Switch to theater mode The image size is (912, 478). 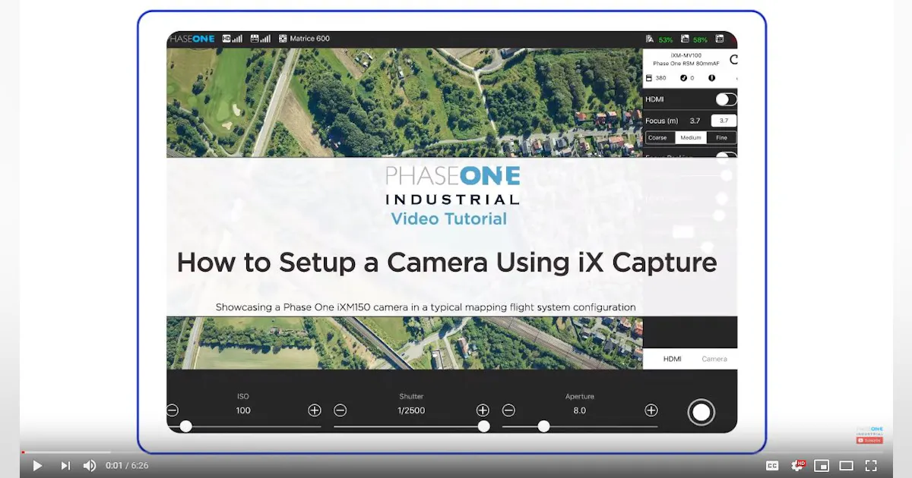click(x=846, y=465)
